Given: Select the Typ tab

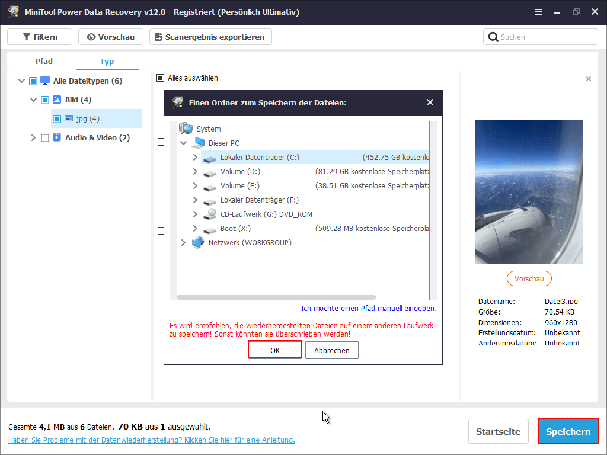Looking at the screenshot, I should (107, 60).
